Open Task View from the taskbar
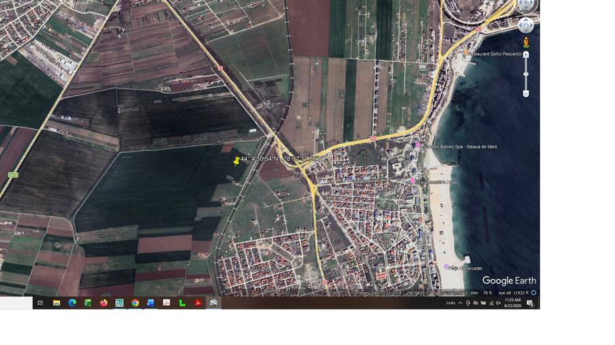615x345 pixels. (x=40, y=303)
